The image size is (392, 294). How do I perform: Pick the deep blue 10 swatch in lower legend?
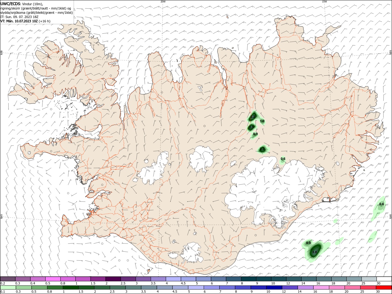point(274,288)
